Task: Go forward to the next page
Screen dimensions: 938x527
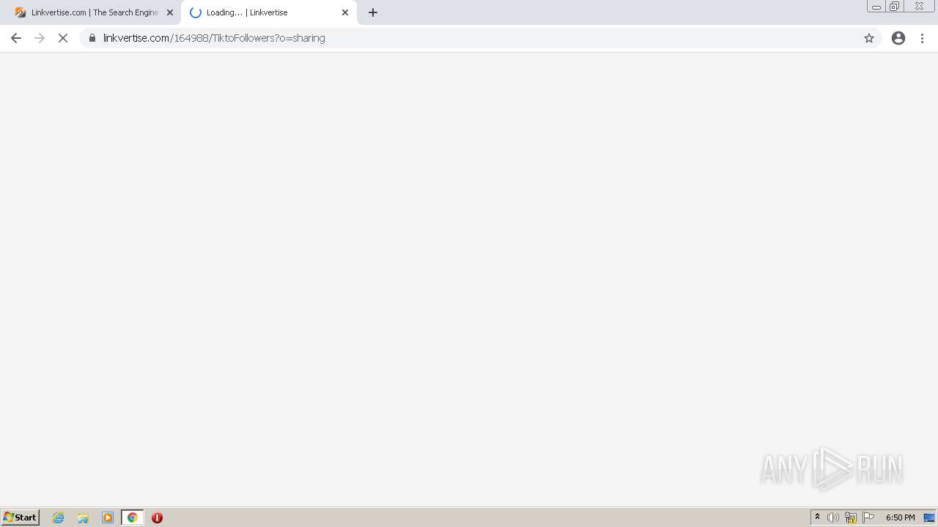Action: pyautogui.click(x=40, y=38)
